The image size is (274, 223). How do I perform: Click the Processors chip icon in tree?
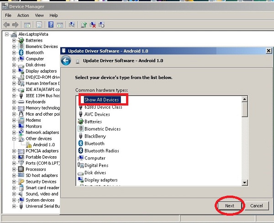coord(21,169)
